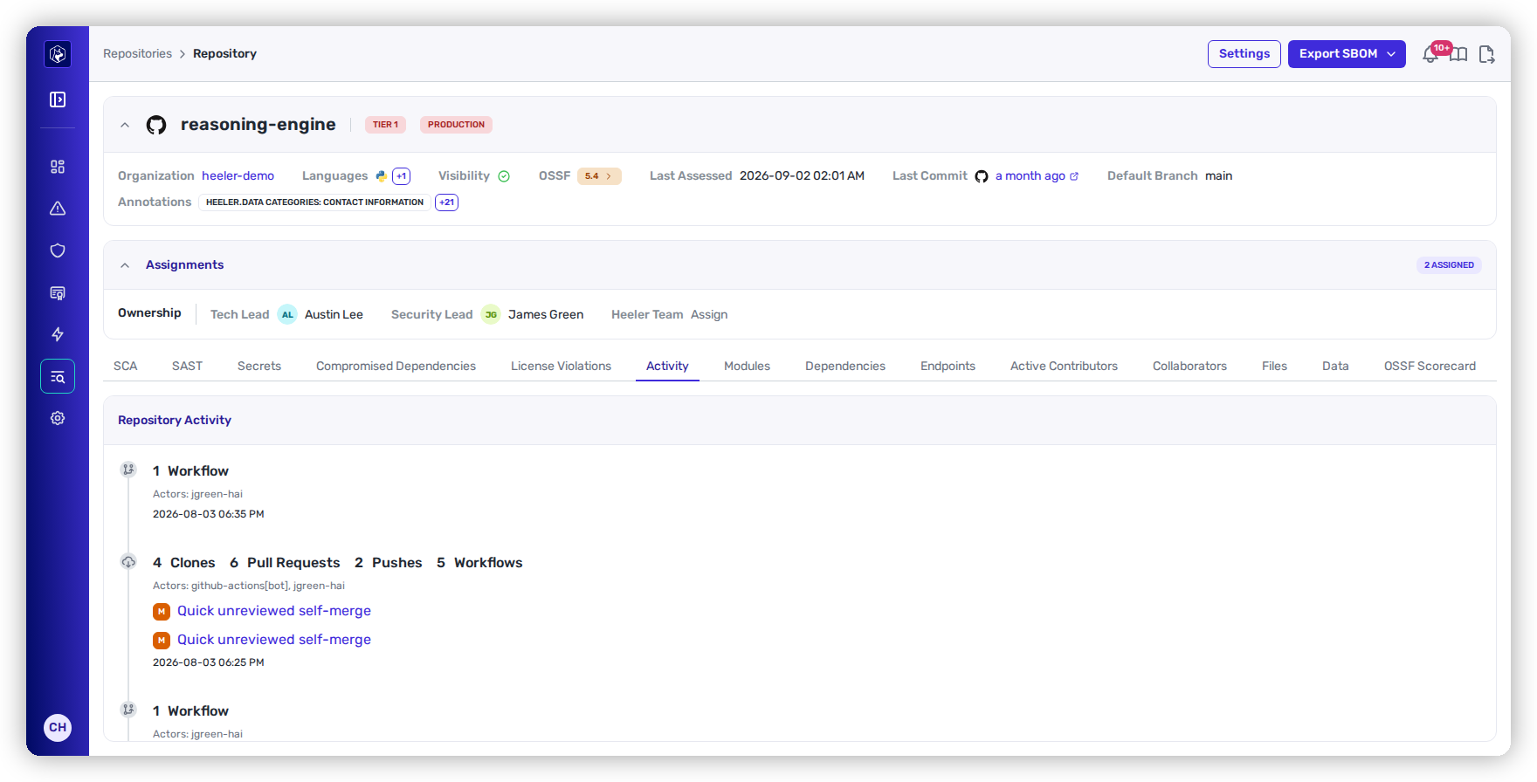The width and height of the screenshot is (1537, 782).
Task: Switch to the Dependencies tab
Action: (845, 366)
